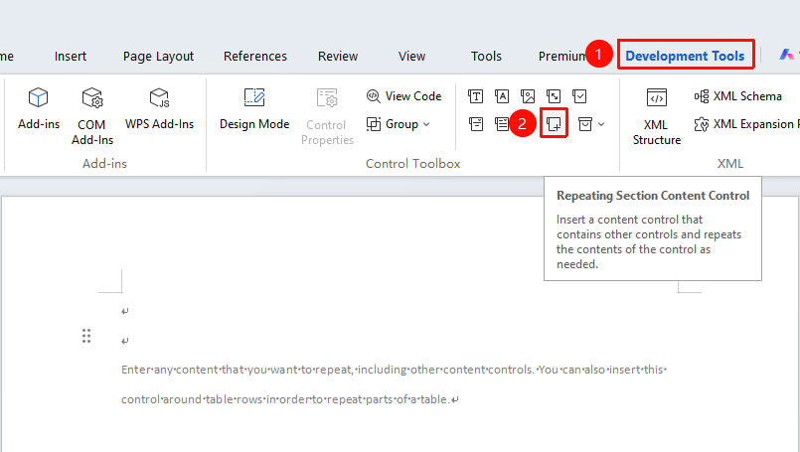This screenshot has width=800, height=452.
Task: Insert the Drop-Down List content control
Action: [502, 124]
